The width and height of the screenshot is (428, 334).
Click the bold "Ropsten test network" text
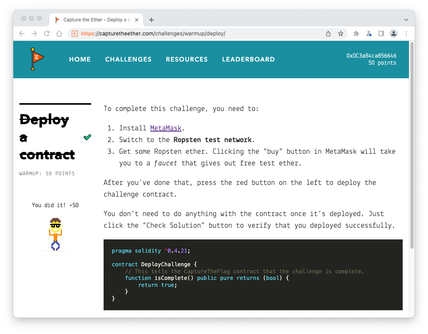[212, 140]
